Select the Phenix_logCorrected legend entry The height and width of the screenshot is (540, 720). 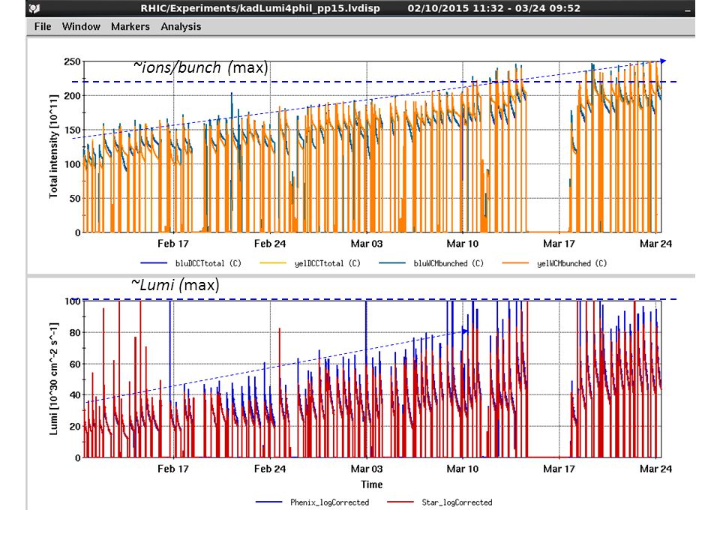point(330,502)
